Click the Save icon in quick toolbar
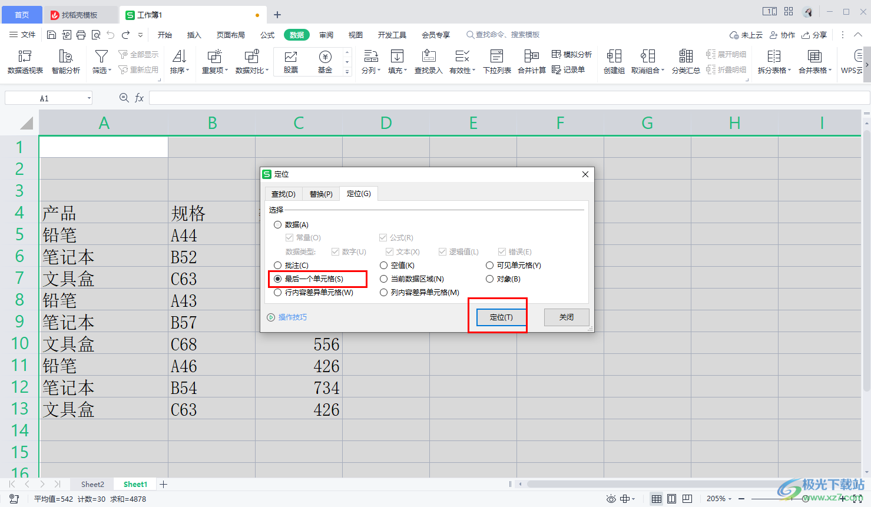This screenshot has width=871, height=507. tap(51, 35)
